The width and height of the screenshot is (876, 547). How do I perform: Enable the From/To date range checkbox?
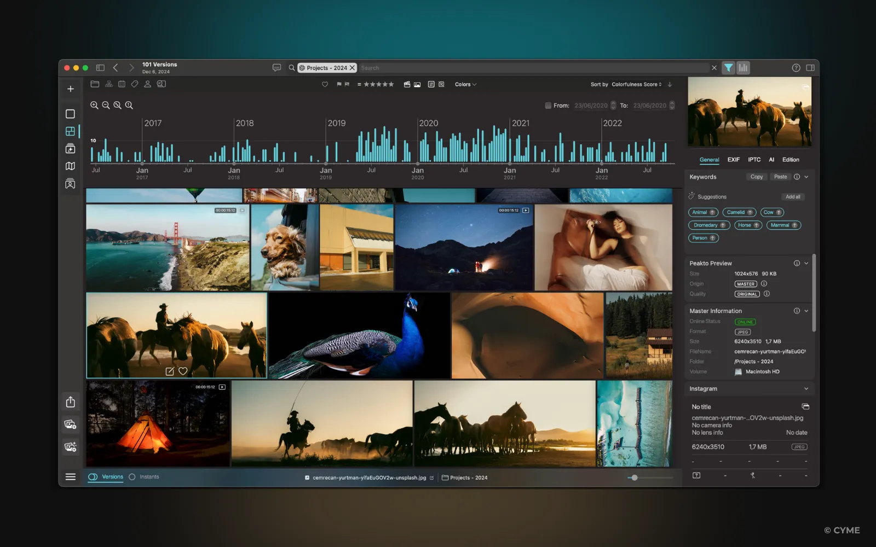tap(548, 106)
